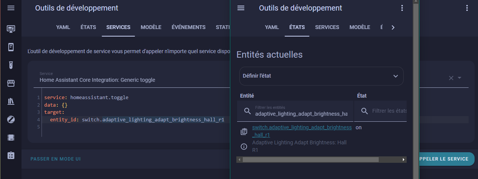
Task: Open the three-dot menu at the far right edge
Action: pos(467,8)
